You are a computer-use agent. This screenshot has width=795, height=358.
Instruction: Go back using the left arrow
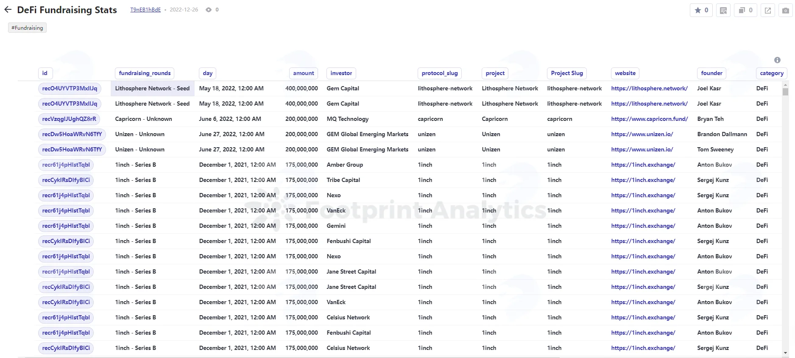click(8, 10)
